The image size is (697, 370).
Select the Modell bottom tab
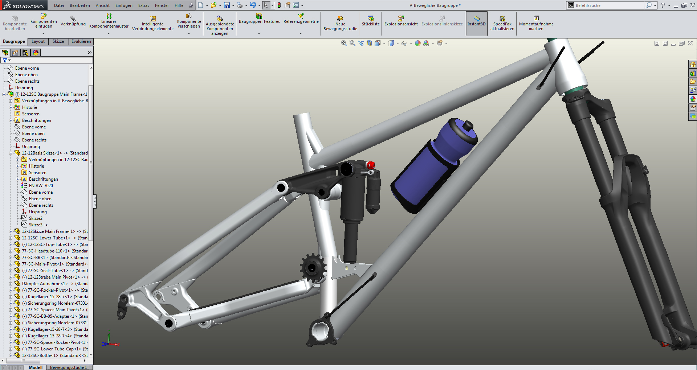pyautogui.click(x=36, y=367)
